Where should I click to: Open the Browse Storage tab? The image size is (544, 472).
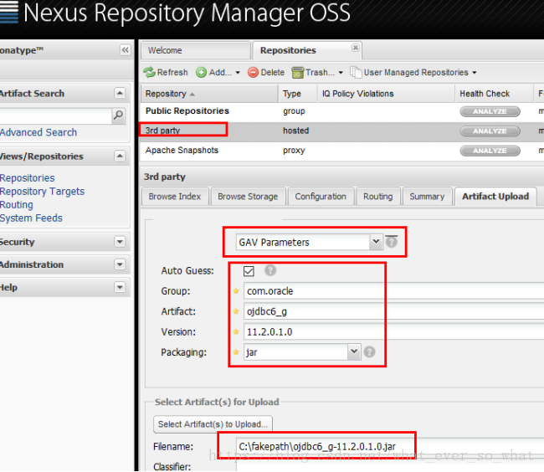point(248,197)
